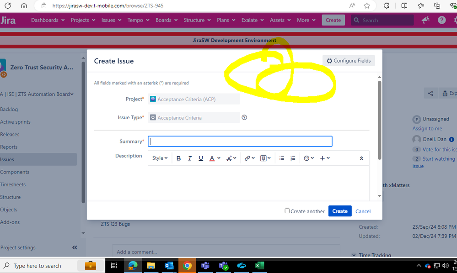
Task: Open the Assets menu
Action: (280, 20)
